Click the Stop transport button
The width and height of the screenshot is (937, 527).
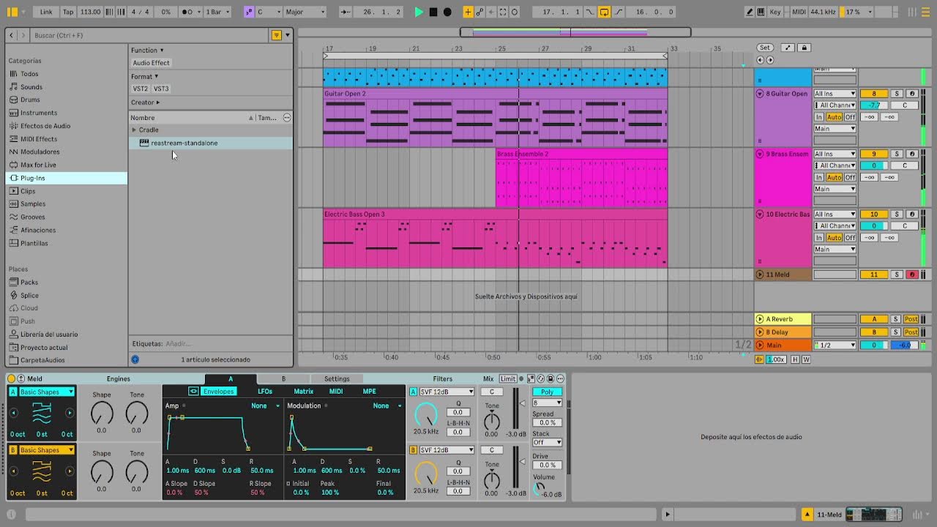433,12
